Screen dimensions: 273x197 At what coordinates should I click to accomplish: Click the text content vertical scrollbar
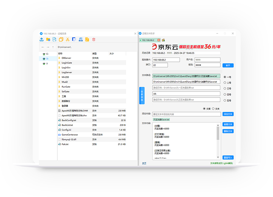point(218,133)
